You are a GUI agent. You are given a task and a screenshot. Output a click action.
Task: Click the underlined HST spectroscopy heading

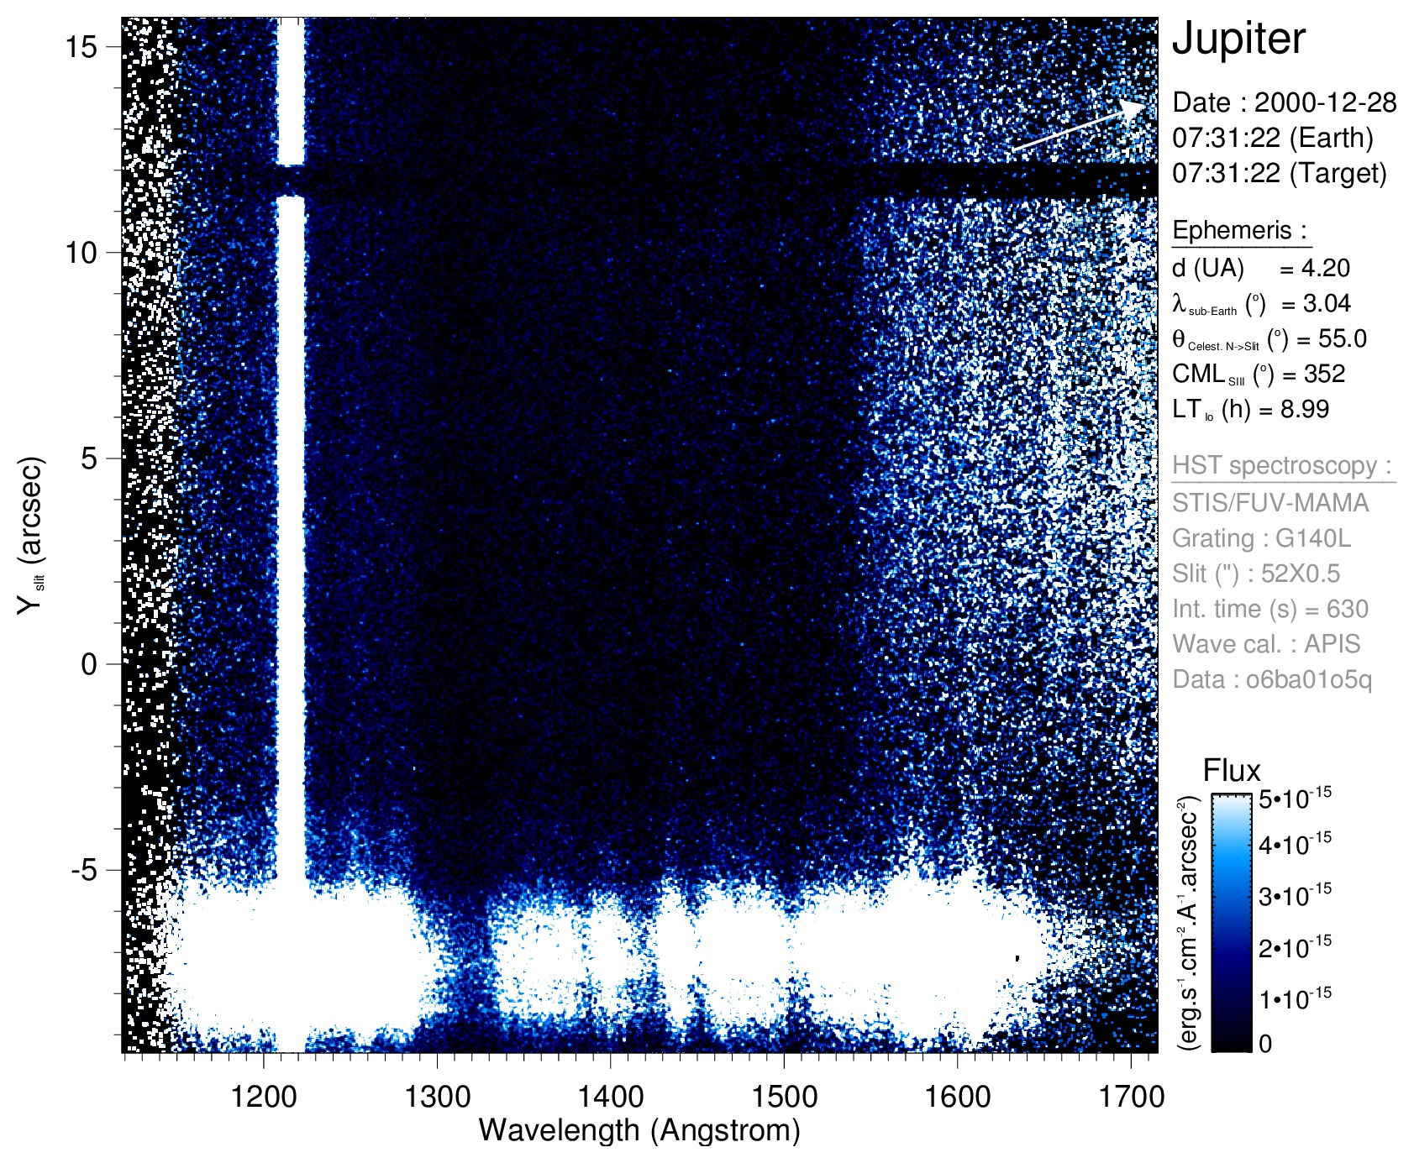pyautogui.click(x=1281, y=465)
